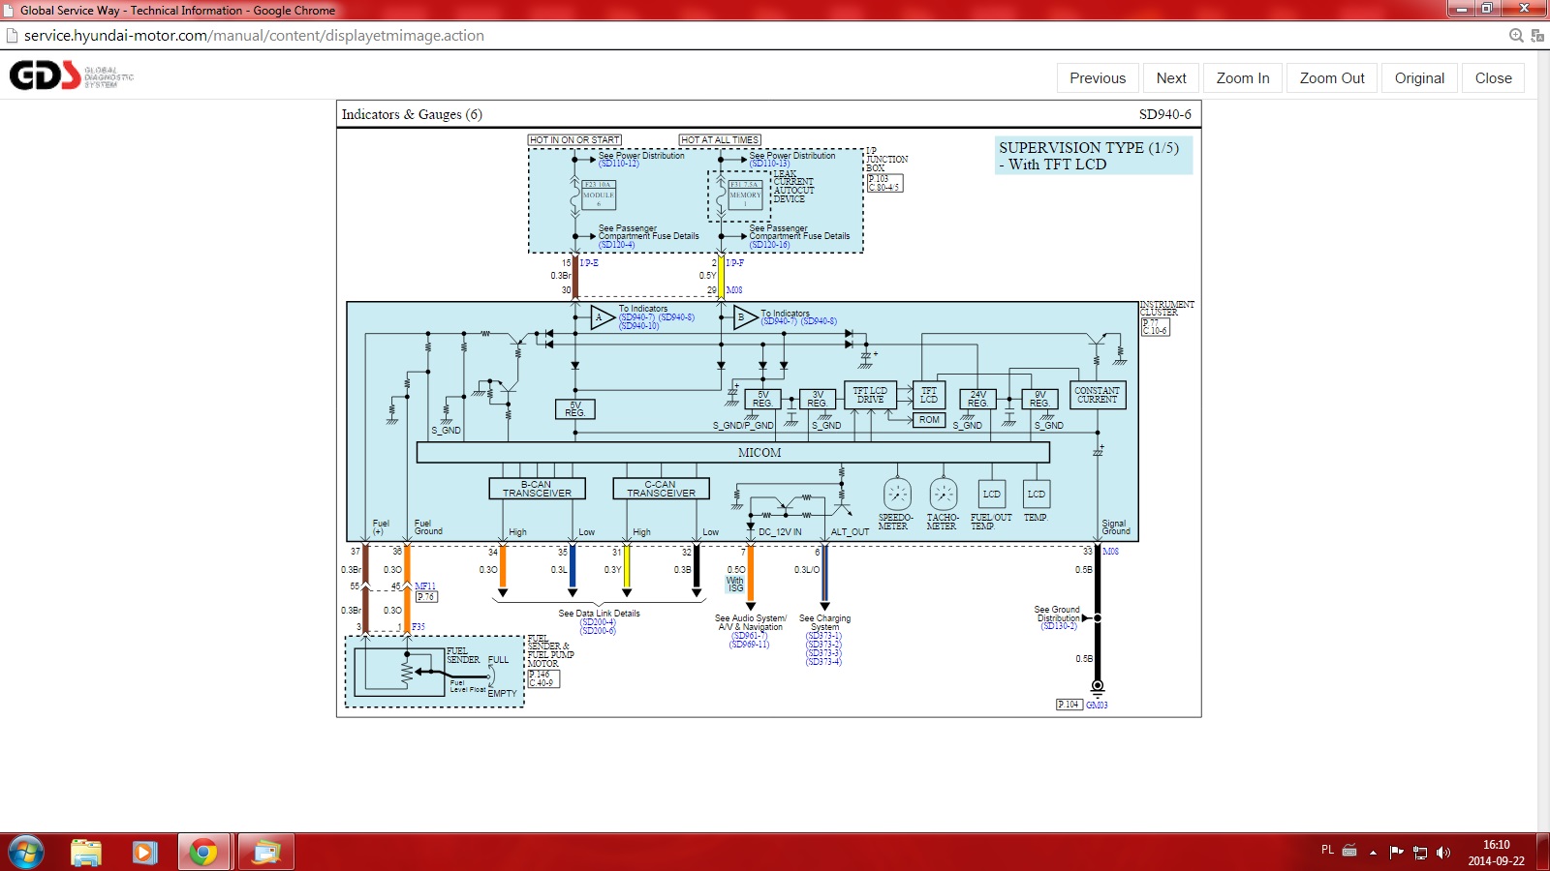This screenshot has height=871, width=1550.
Task: Click the magnifier zoom icon in address bar
Action: click(1516, 36)
